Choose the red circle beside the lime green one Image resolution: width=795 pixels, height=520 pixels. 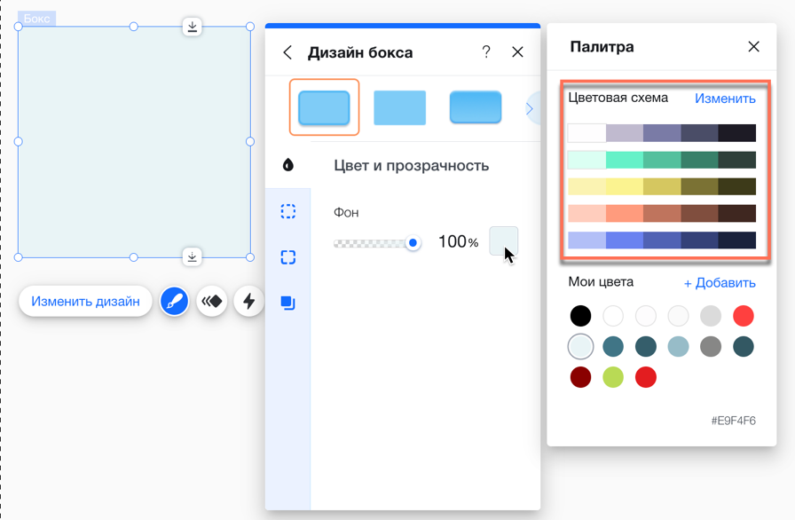(645, 377)
